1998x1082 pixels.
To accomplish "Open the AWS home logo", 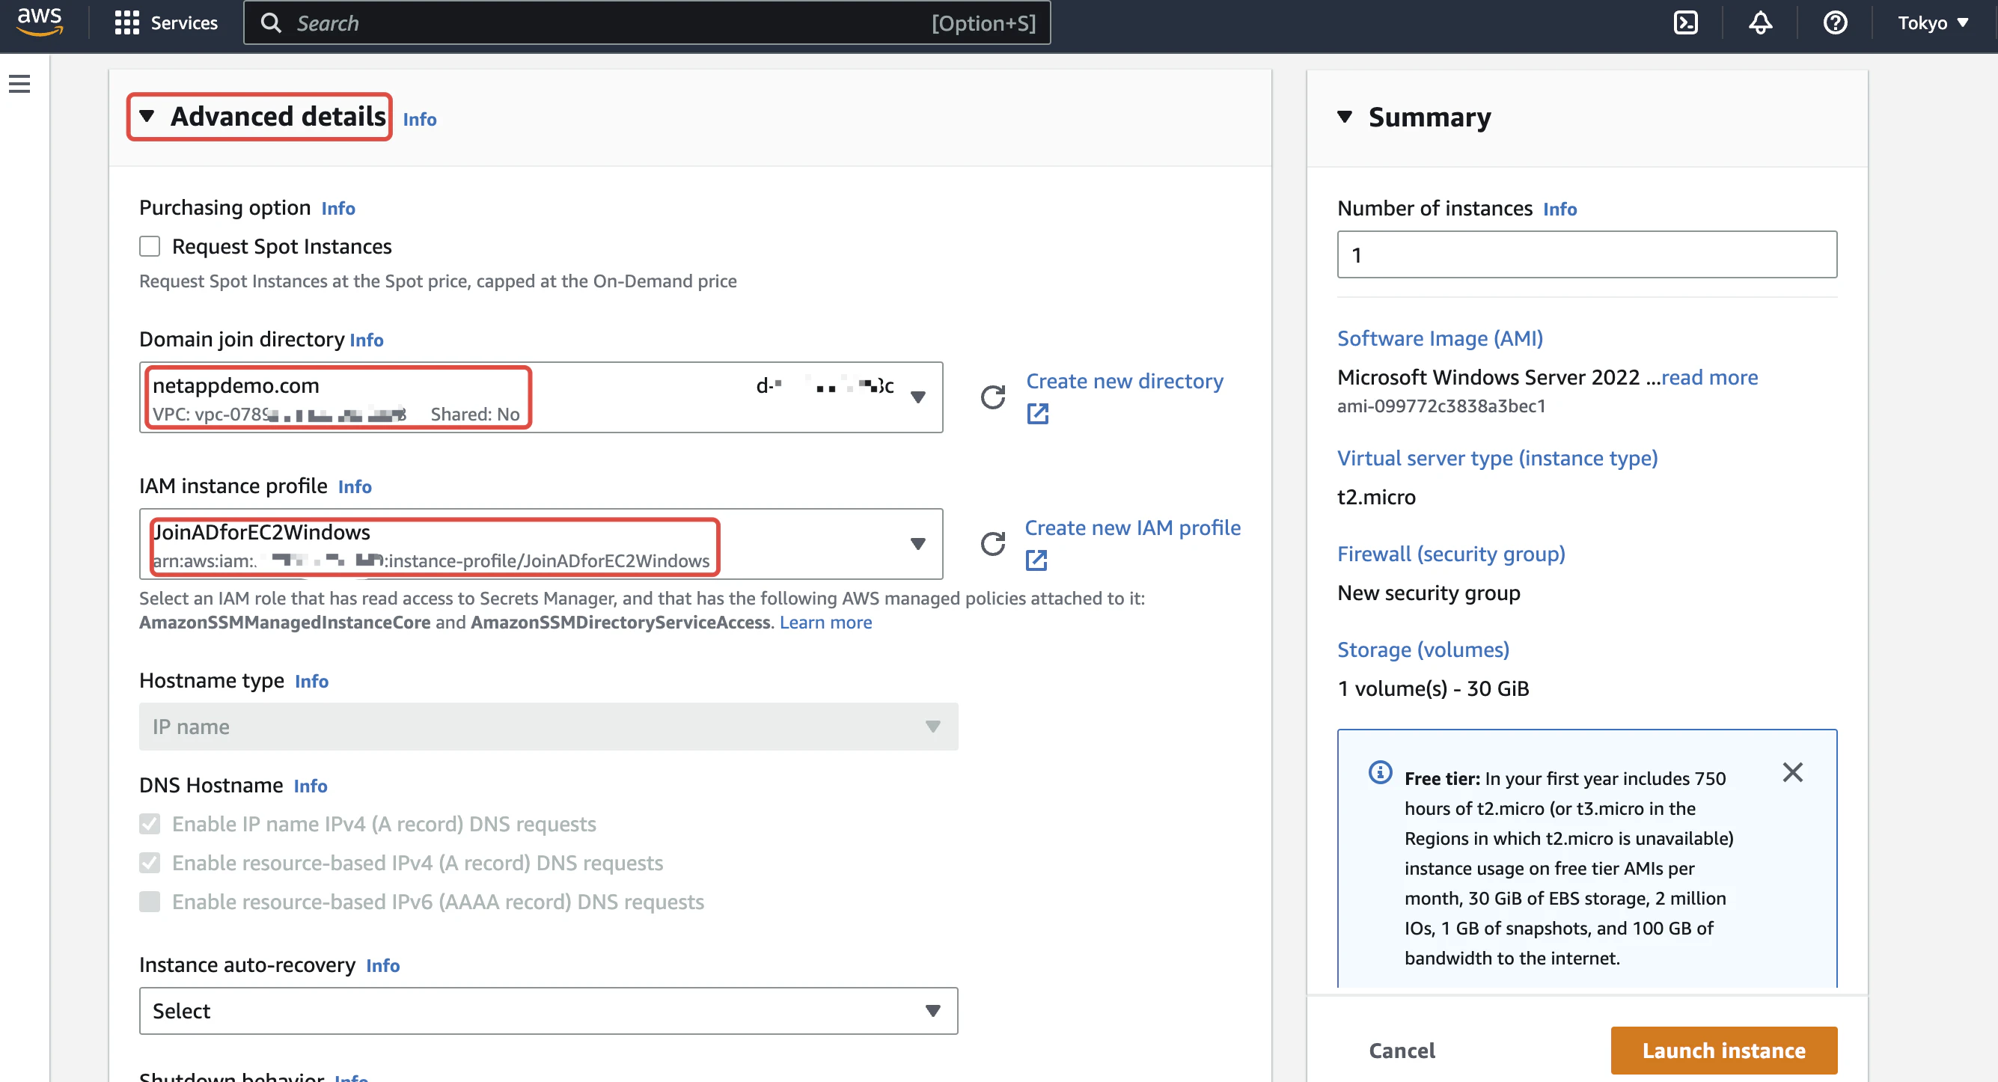I will point(39,22).
